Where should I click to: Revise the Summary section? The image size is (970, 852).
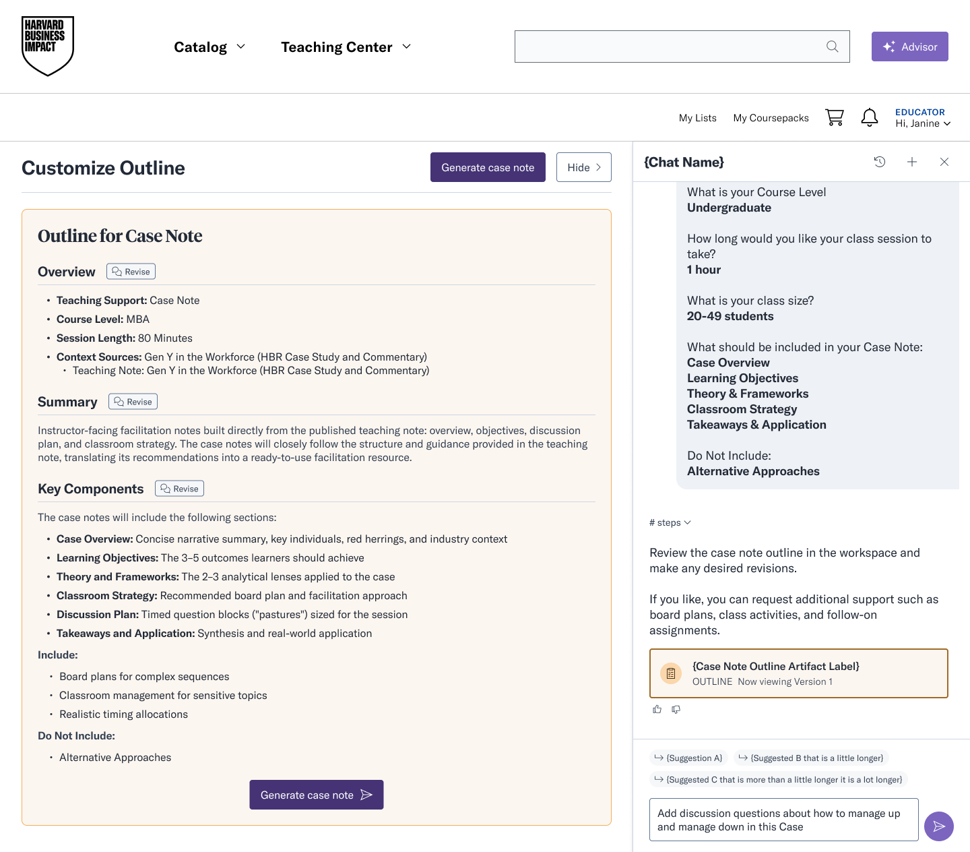pyautogui.click(x=133, y=402)
